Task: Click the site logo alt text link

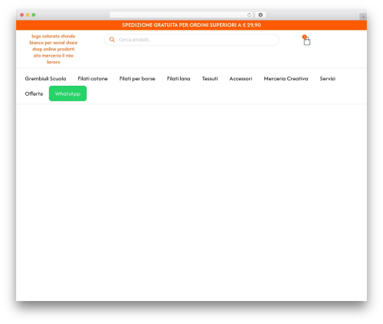Action: click(54, 49)
